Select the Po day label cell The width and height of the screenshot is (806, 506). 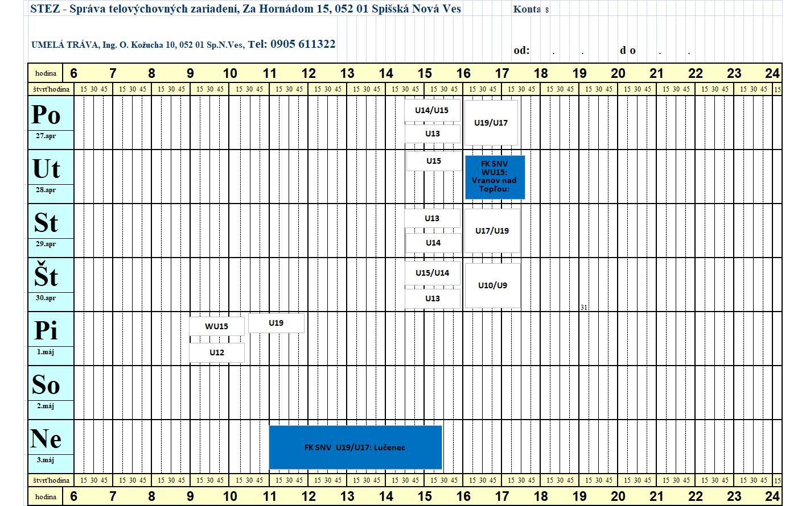click(x=46, y=115)
